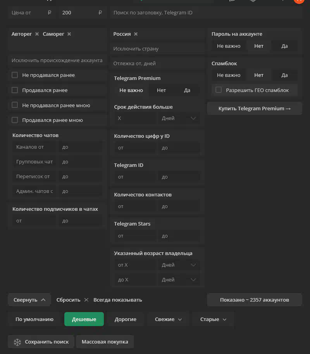Screen dimensions: 310x354
Task: Set Пароль на аккаунте to Да
Action: (284, 46)
